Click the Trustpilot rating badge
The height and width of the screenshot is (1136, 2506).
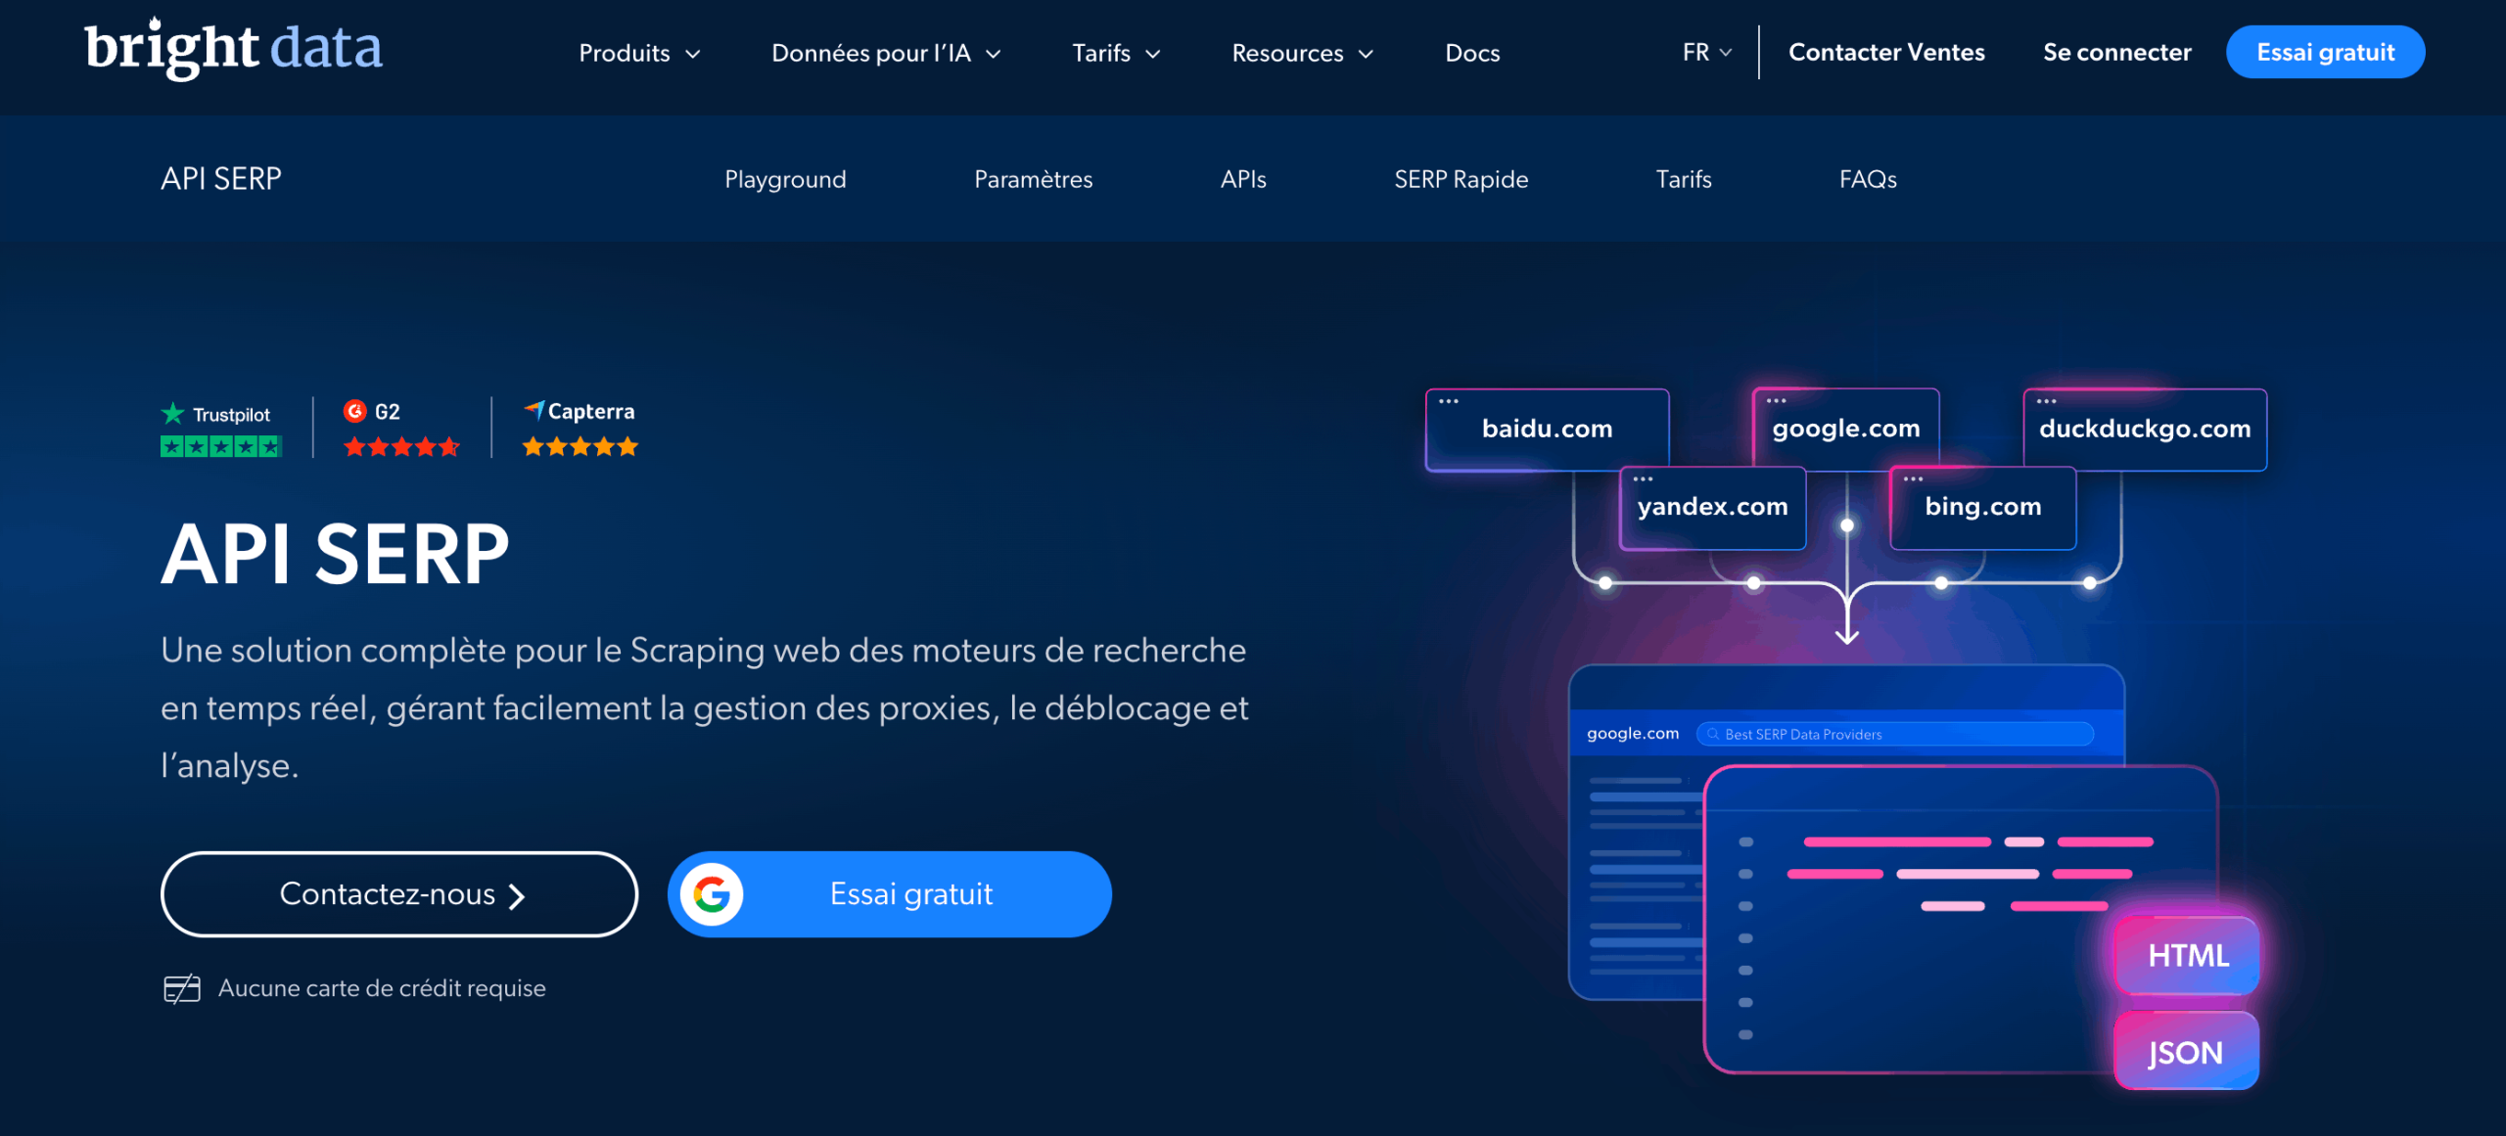(x=221, y=429)
